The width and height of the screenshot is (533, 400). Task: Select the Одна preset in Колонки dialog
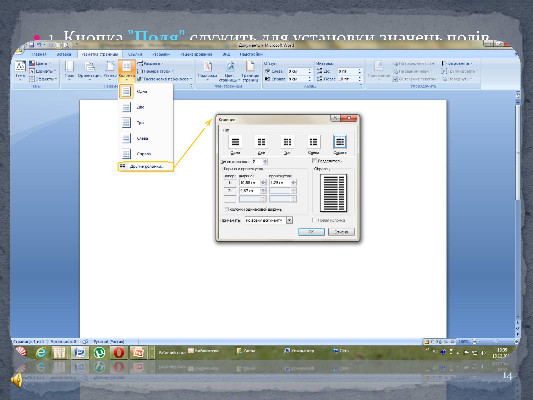tap(235, 145)
